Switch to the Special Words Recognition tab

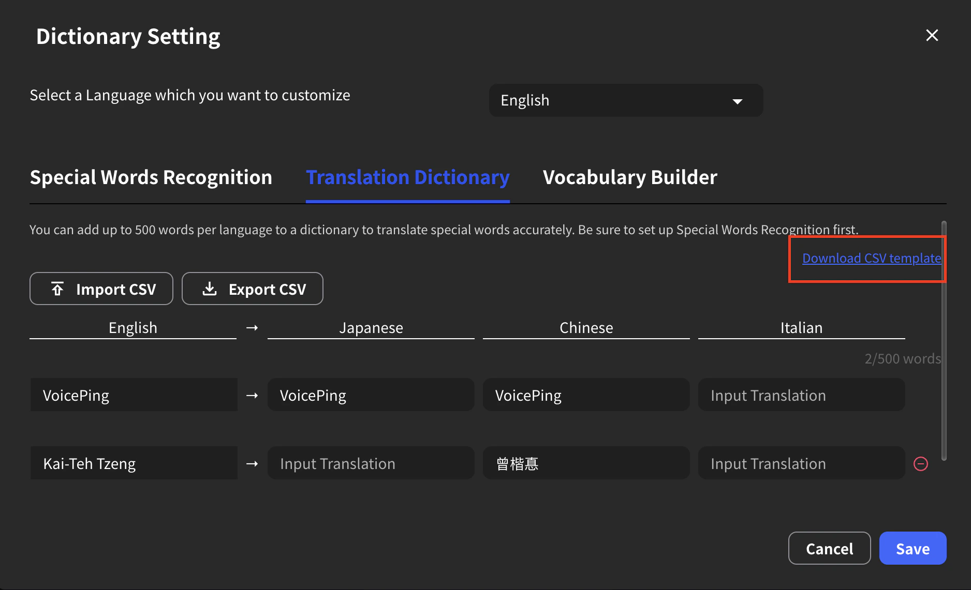pyautogui.click(x=151, y=177)
